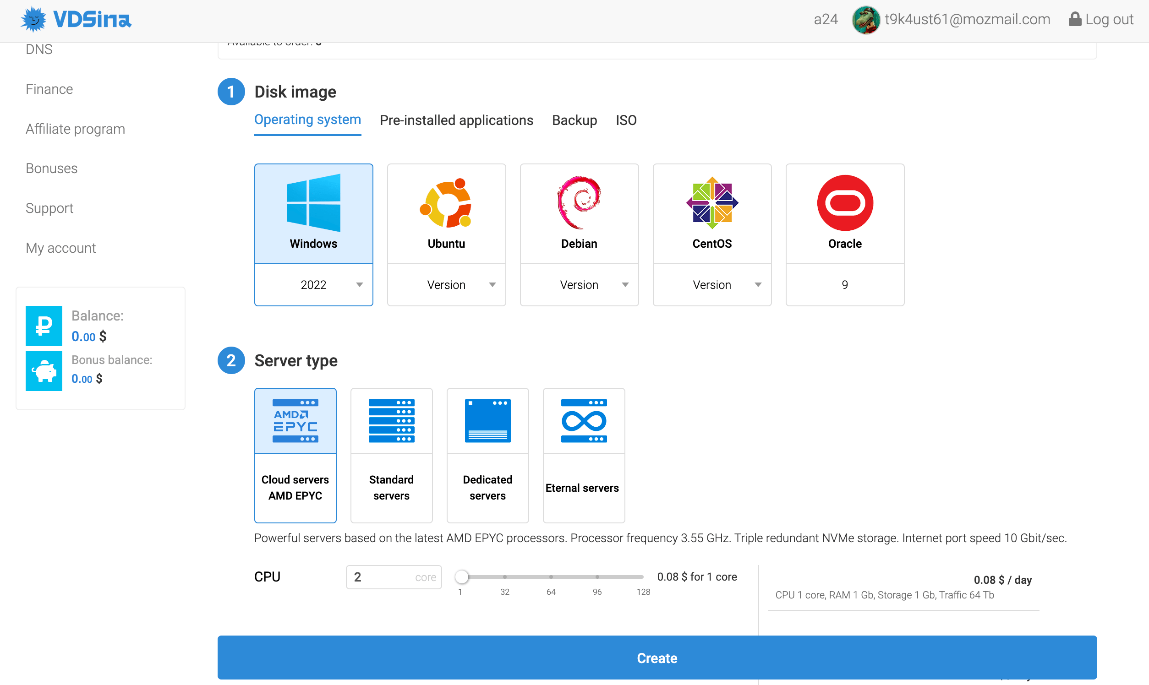Click the 0.08 $ for 1 core text

click(x=697, y=576)
